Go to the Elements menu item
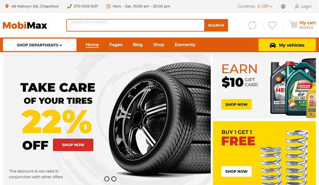This screenshot has height=185, width=319. [185, 45]
